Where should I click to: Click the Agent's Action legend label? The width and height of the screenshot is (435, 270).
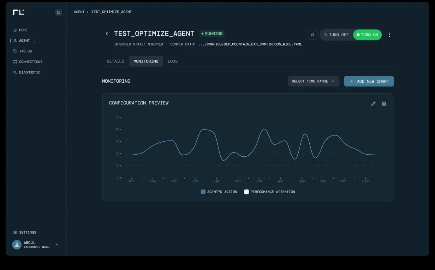coord(222,192)
